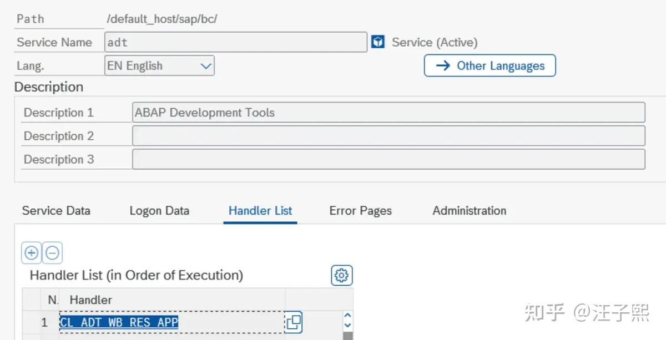Click the add handler plus icon
666x340 pixels.
click(x=31, y=252)
